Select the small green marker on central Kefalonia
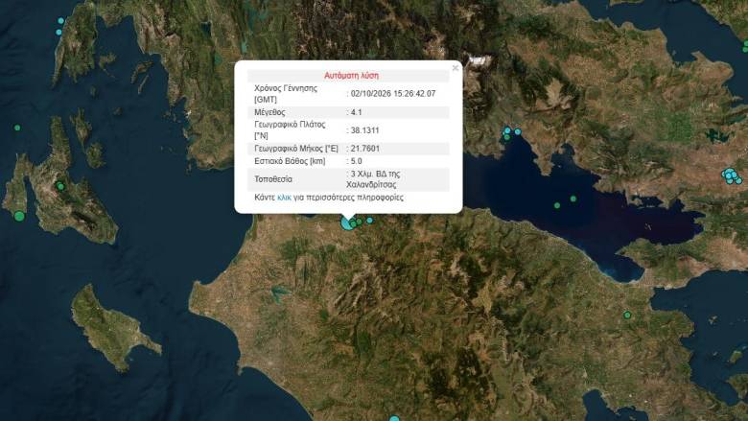 [60, 186]
